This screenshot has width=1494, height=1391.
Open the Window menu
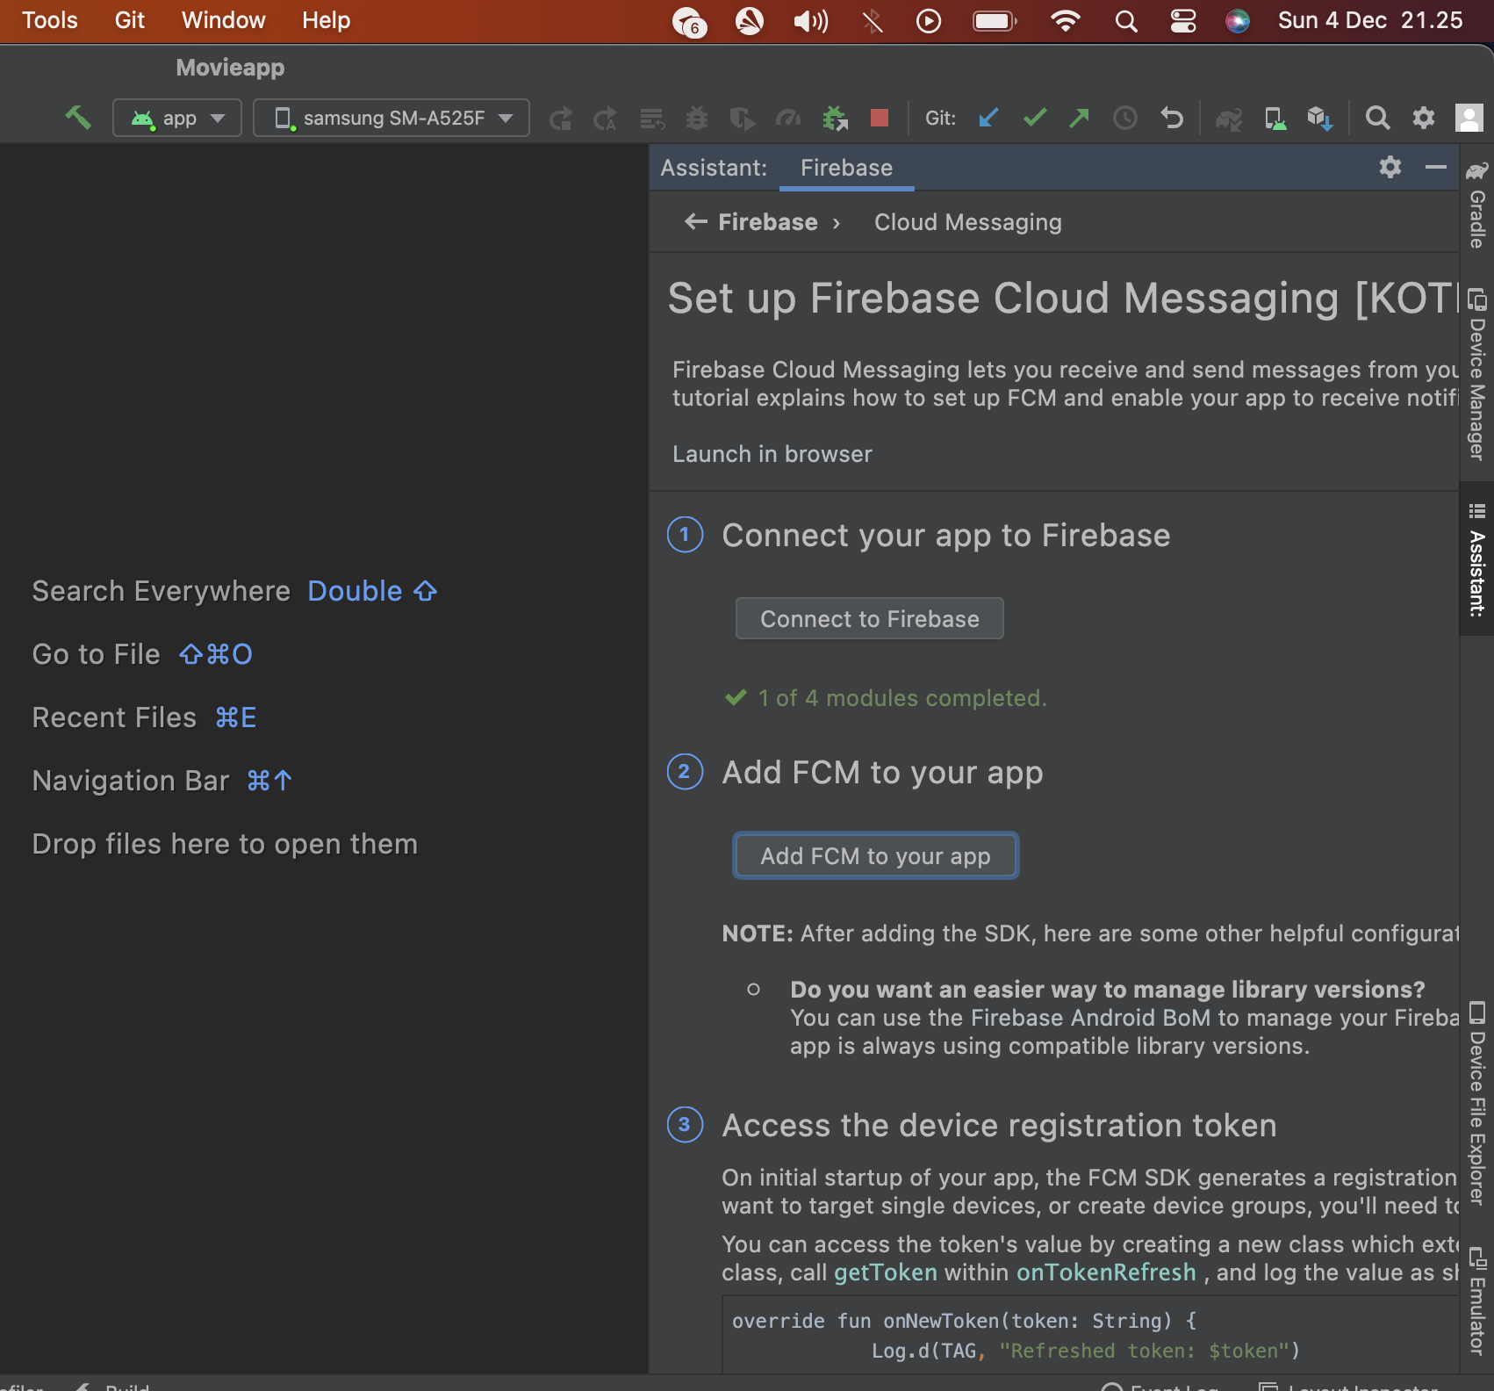[223, 20]
